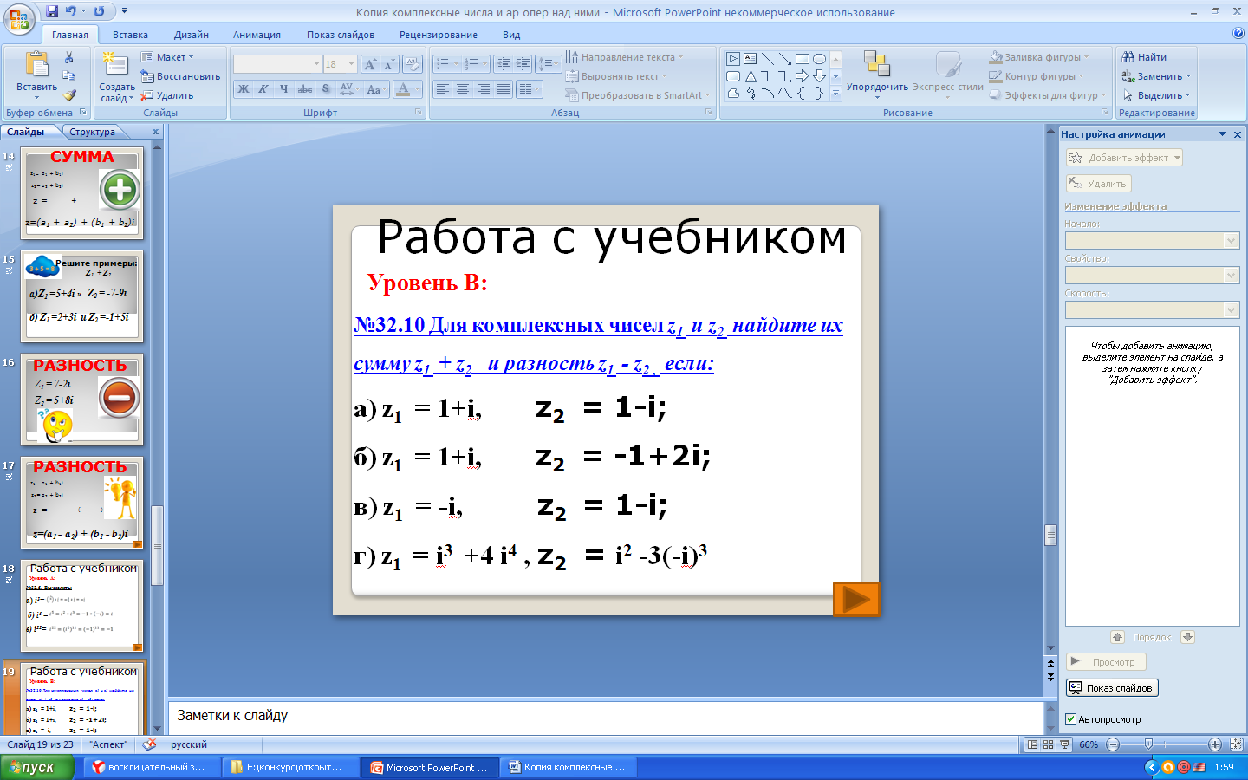Align text to the right
1248x780 pixels.
coord(483,89)
